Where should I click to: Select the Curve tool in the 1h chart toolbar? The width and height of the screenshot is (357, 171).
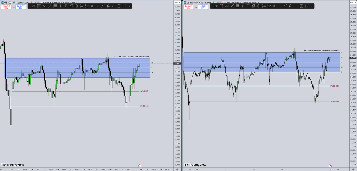point(103,6)
